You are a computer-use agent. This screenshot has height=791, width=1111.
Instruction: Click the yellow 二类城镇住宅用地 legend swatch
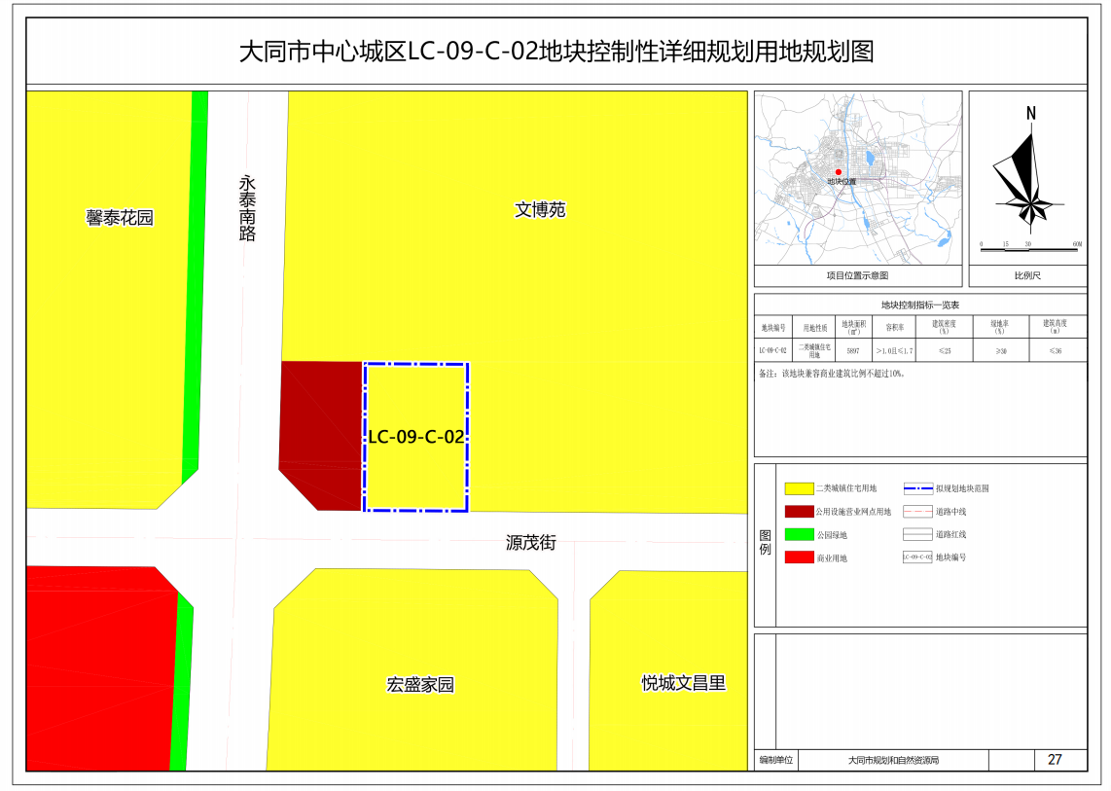coord(800,488)
